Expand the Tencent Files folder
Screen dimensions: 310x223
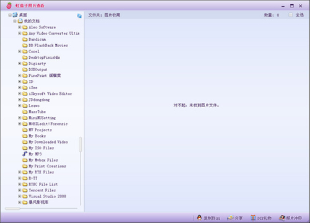[x=20, y=190]
